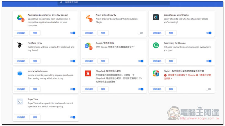Click the Application Launcher for Drive icon
Screen dimensions: 225x126
pyautogui.click(x=21, y=18)
